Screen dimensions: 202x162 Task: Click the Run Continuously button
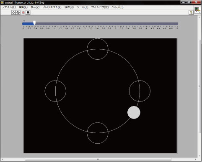[x=18, y=13]
